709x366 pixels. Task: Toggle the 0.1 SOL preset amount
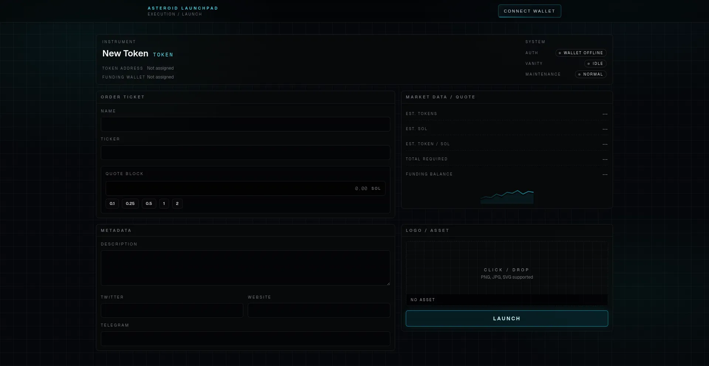(112, 203)
